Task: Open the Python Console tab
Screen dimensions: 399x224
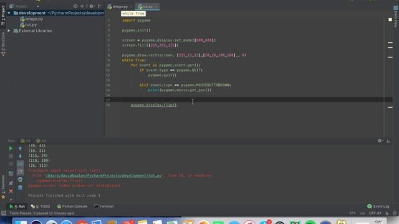Action: [x=72, y=207]
